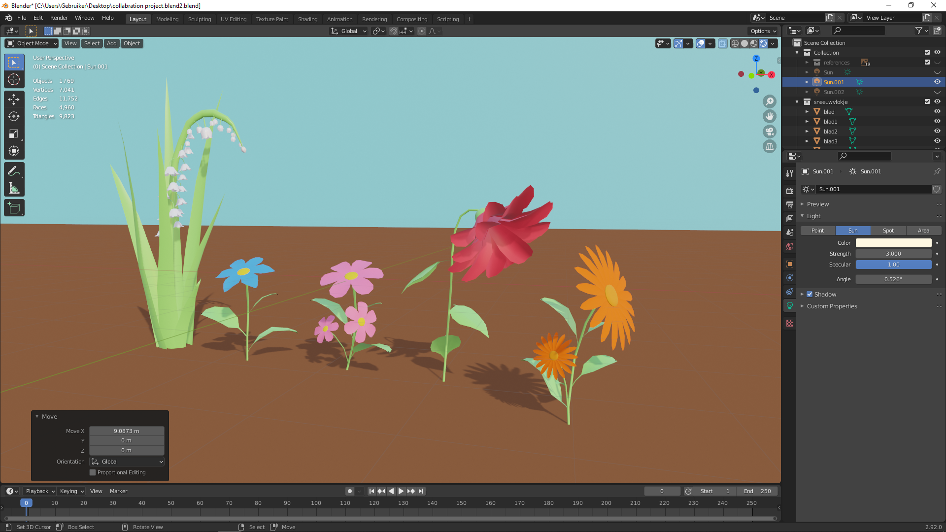Screen dimensions: 946x532
Task: Choose the Annotate pencil tool
Action: [14, 171]
